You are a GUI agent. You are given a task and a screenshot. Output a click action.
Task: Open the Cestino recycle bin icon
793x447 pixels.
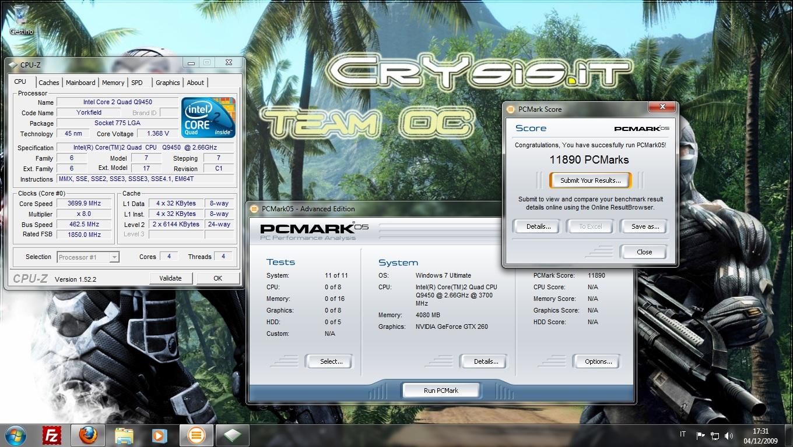tap(21, 19)
